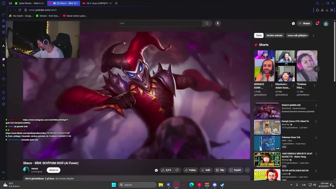Open File Explorer from the taskbar
The width and height of the screenshot is (336, 189).
tap(161, 185)
